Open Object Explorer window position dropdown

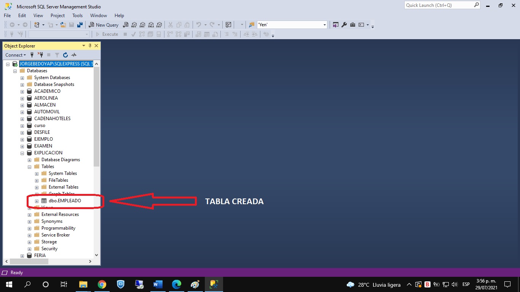pyautogui.click(x=84, y=46)
